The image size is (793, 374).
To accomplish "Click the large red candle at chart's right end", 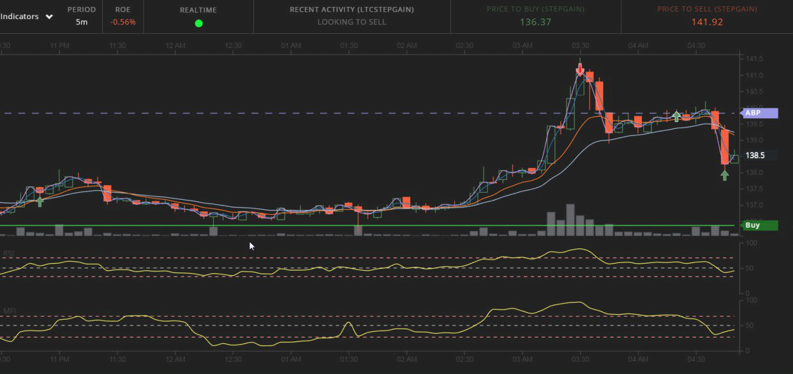I will tap(725, 147).
